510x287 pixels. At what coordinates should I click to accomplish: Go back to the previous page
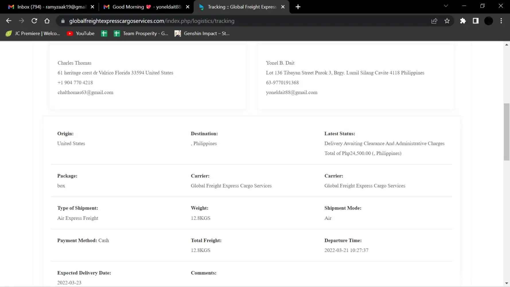click(x=9, y=21)
